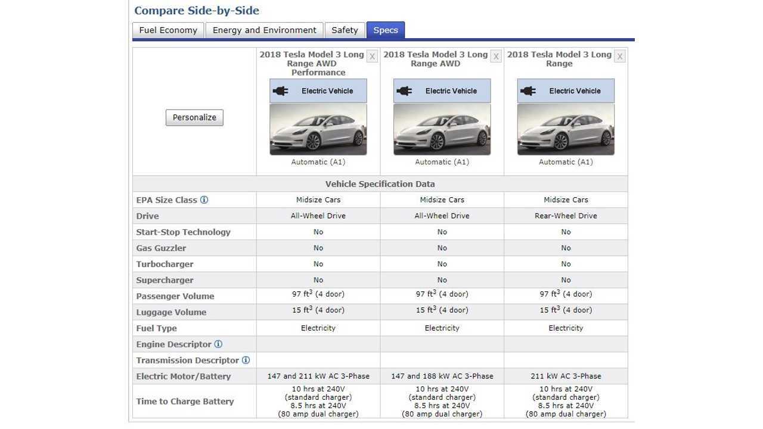Click Electric Vehicle badge in AWD Performance column
Screen dimensions: 763x429
[318, 91]
